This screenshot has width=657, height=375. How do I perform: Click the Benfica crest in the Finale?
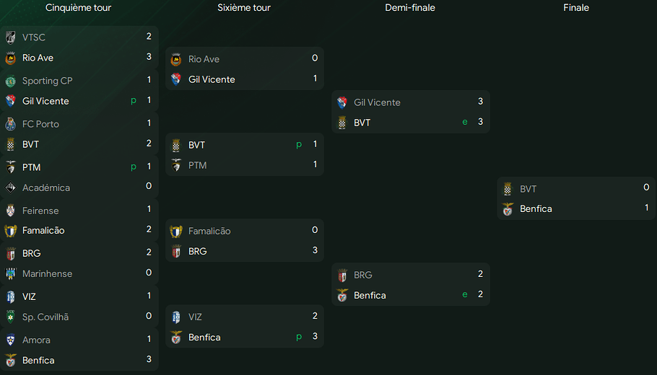(x=508, y=209)
